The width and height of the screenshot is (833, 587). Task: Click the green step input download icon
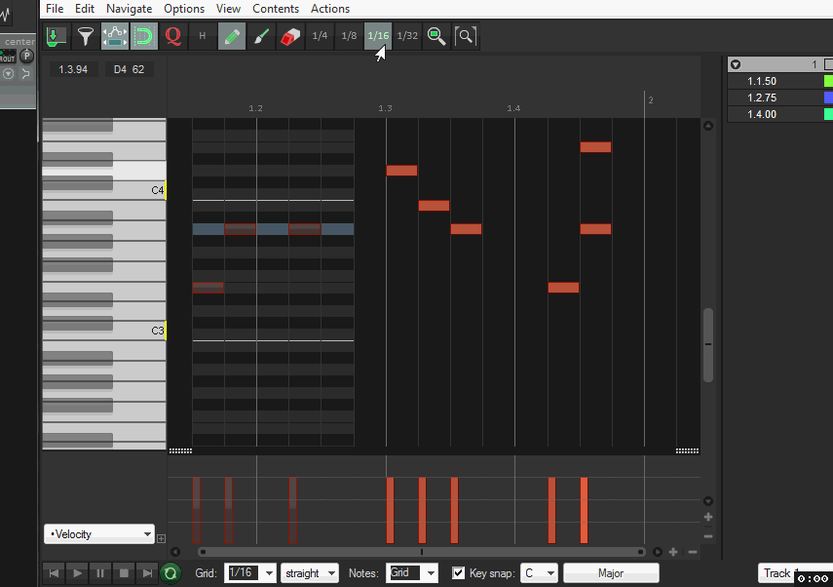click(x=56, y=36)
